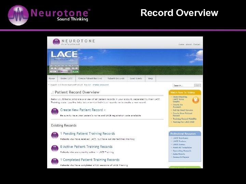The height and width of the screenshot is (184, 246).
Task: Click the Contact header link
Action: [197, 44]
